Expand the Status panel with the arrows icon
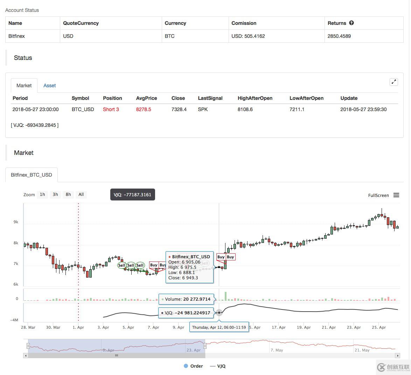 point(394,82)
